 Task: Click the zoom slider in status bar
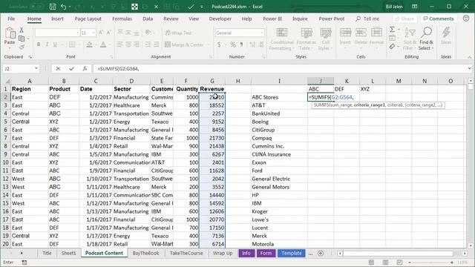click(430, 263)
